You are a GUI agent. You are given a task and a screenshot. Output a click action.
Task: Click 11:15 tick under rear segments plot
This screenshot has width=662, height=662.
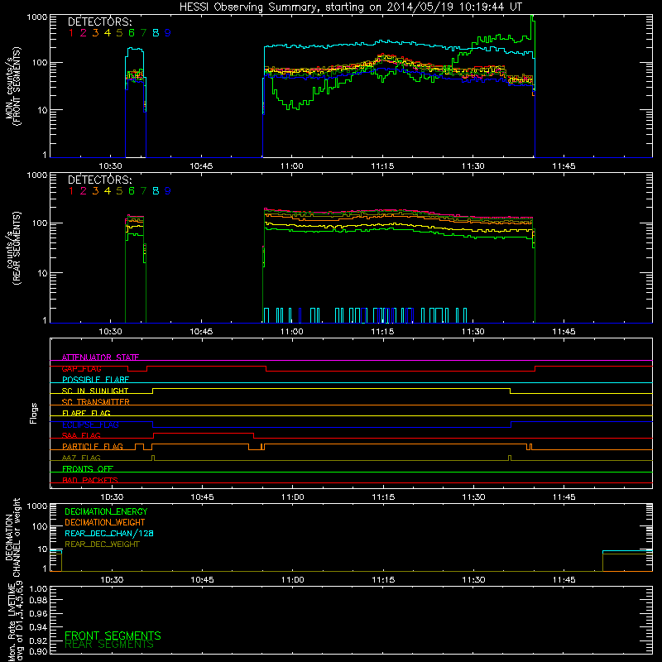382,332
